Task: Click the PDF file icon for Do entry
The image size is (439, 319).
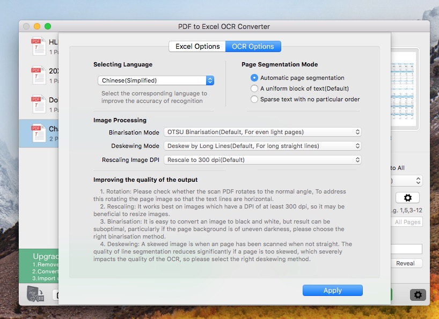Action: click(38, 105)
